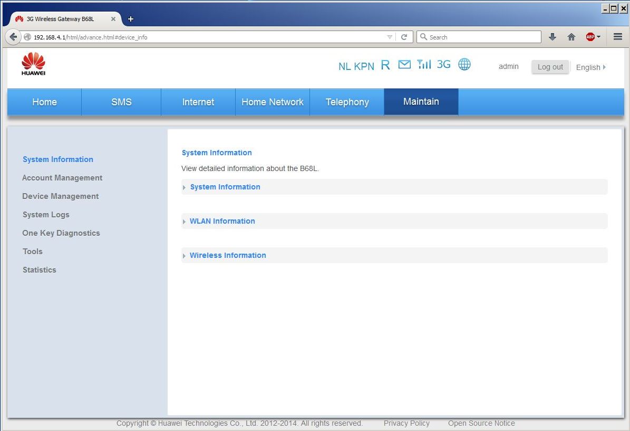
Task: Open the Firefox downloads arrow icon
Action: point(553,37)
